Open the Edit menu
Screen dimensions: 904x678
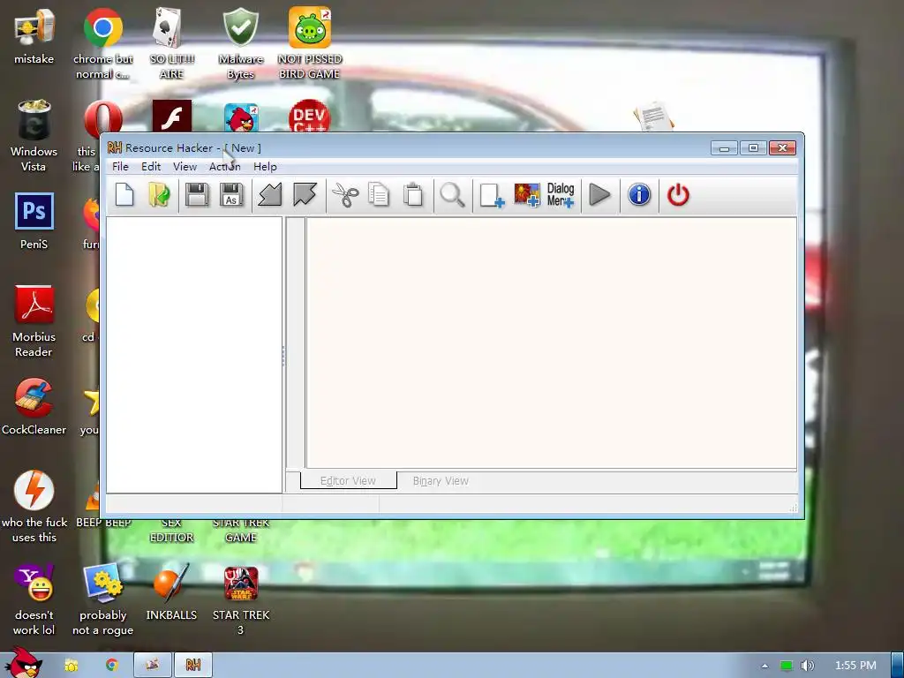coord(151,167)
